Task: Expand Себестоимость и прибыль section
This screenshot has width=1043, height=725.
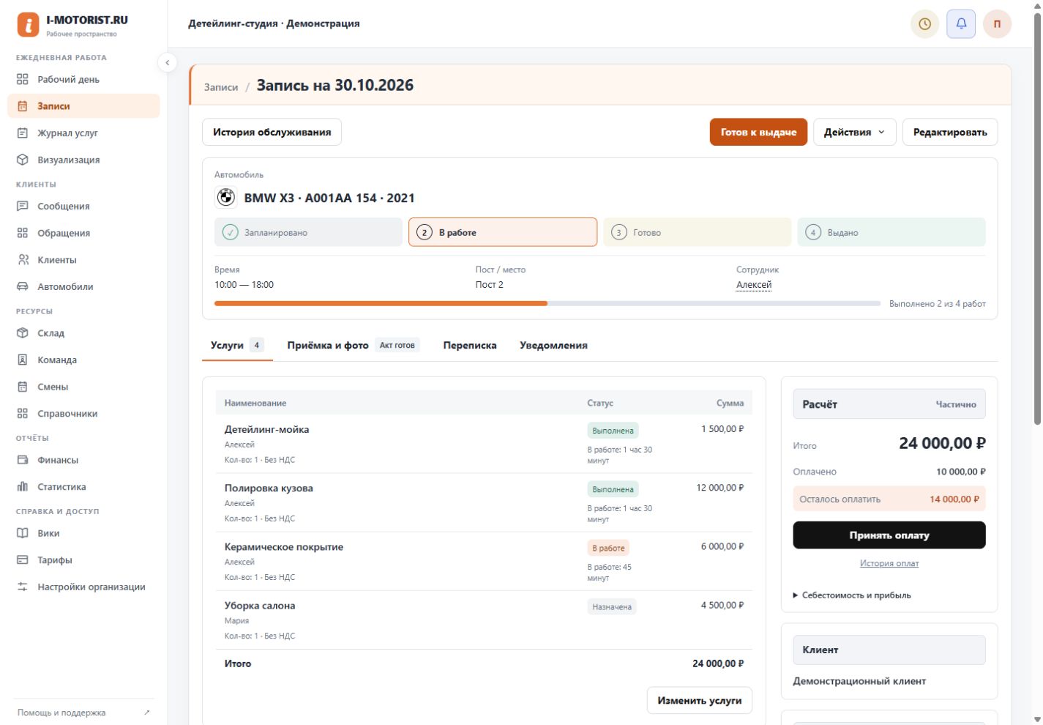Action: click(x=852, y=595)
